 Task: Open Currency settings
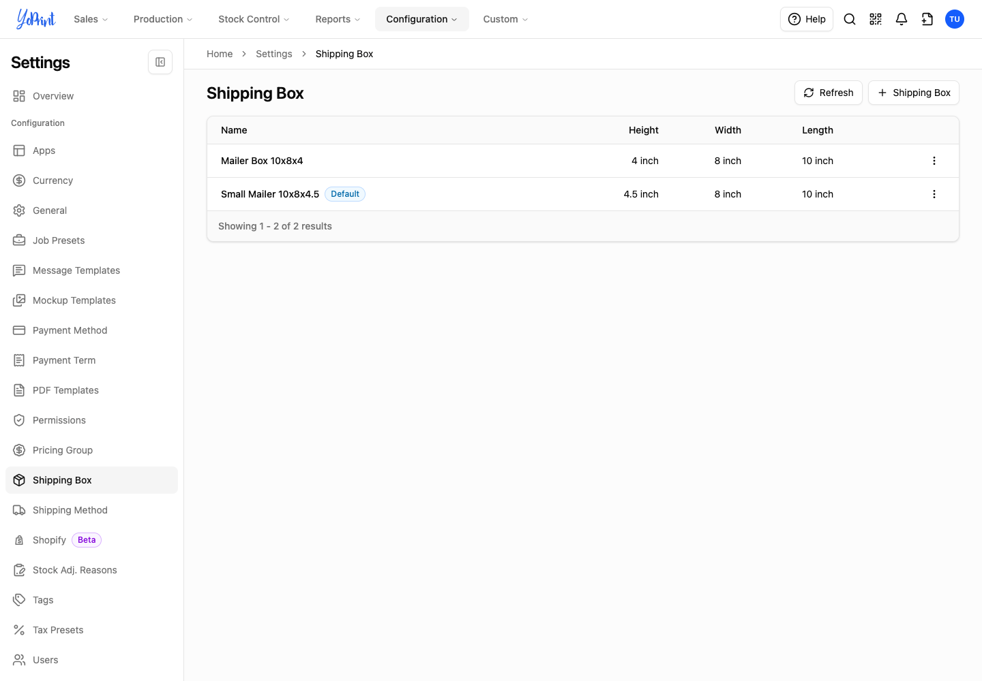(x=91, y=180)
